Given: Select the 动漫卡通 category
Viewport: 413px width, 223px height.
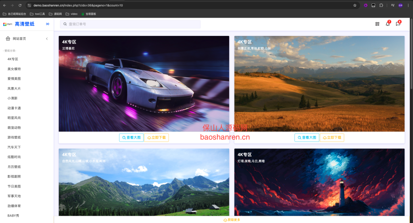Looking at the screenshot, I should coord(14,108).
